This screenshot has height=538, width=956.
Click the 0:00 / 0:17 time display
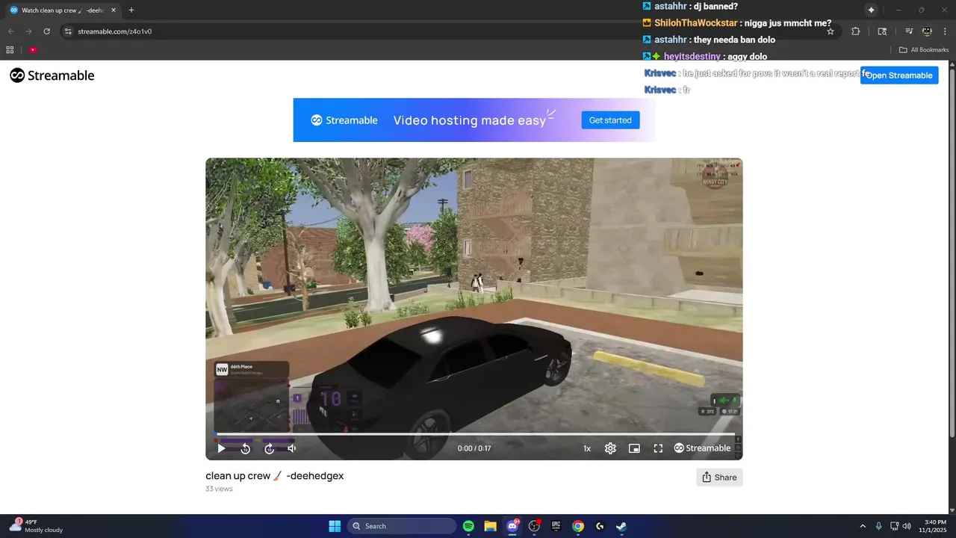coord(474,448)
